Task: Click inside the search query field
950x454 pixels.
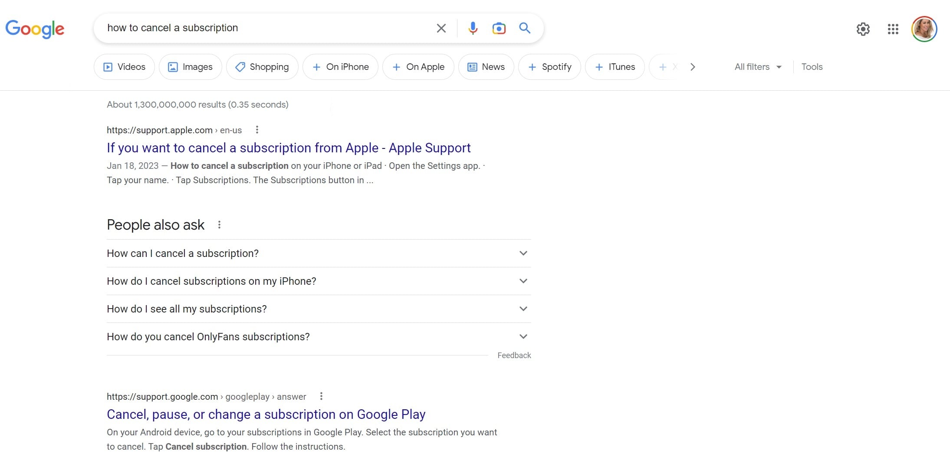Action: pyautogui.click(x=260, y=28)
